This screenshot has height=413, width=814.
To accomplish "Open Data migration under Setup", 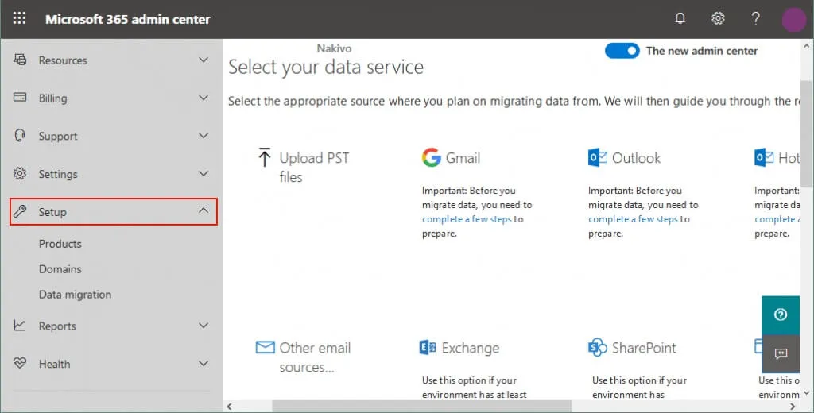I will pyautogui.click(x=75, y=295).
